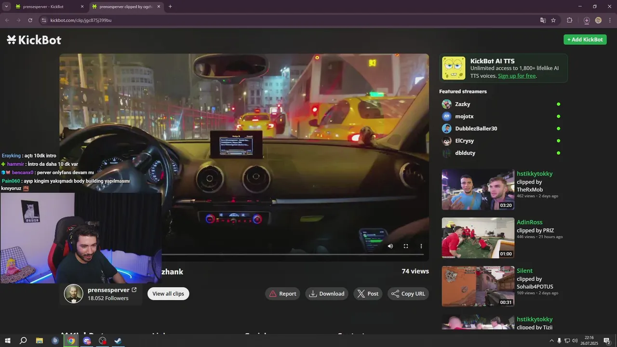Screen dimensions: 617x347
Task: Open the Silent streamer name link
Action: tap(524, 271)
